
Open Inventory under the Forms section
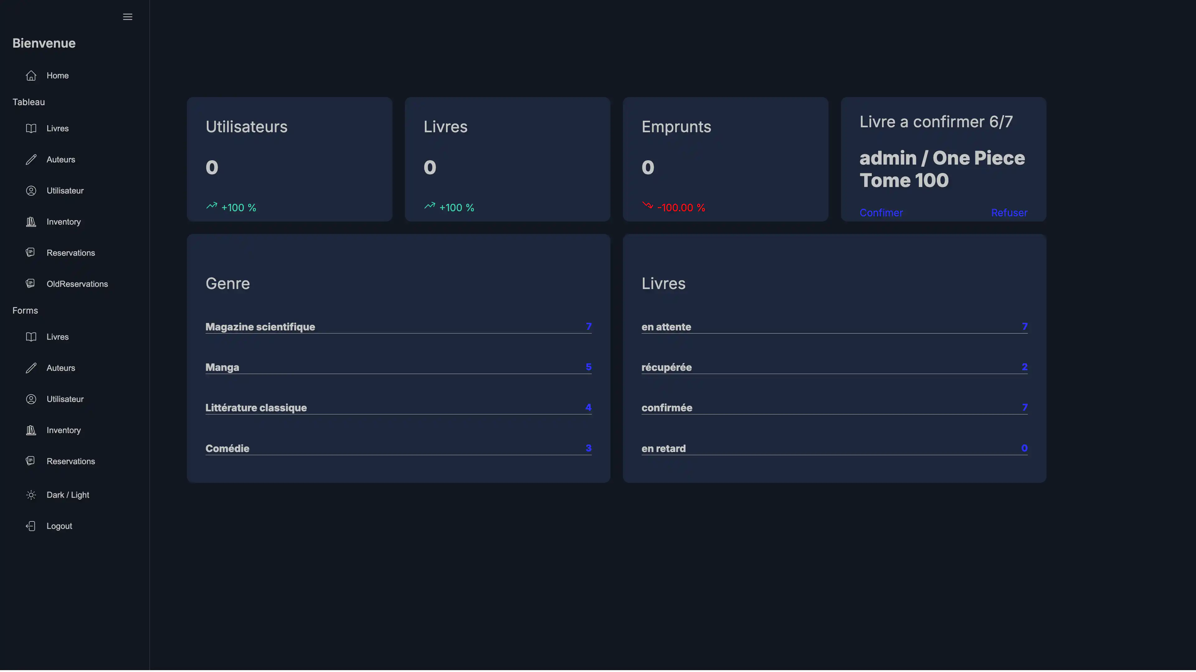click(x=63, y=430)
